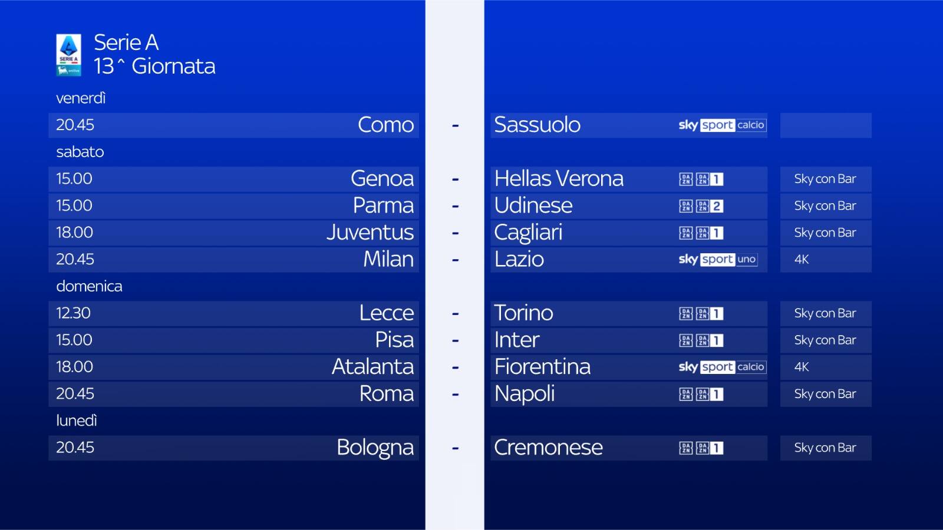Click the DAZN 1 logo beside Hellas Verona
Screen dimensions: 943x530
(x=701, y=179)
